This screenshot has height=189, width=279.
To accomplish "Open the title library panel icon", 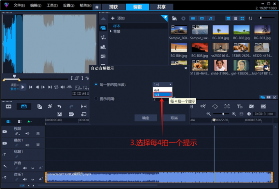I will [103, 56].
